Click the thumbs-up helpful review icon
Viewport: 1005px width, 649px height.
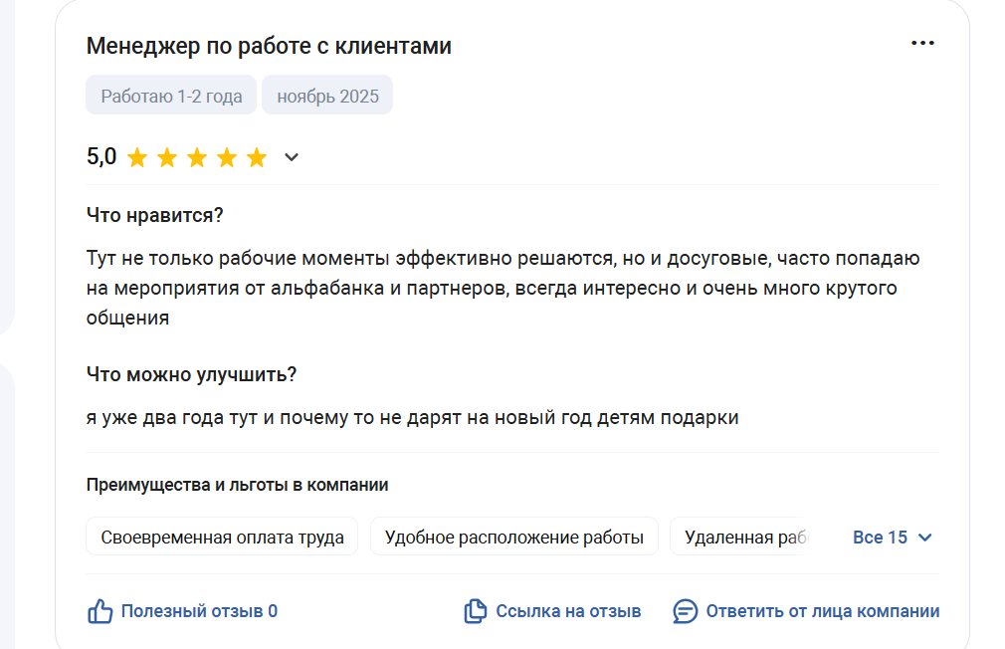pos(100,611)
